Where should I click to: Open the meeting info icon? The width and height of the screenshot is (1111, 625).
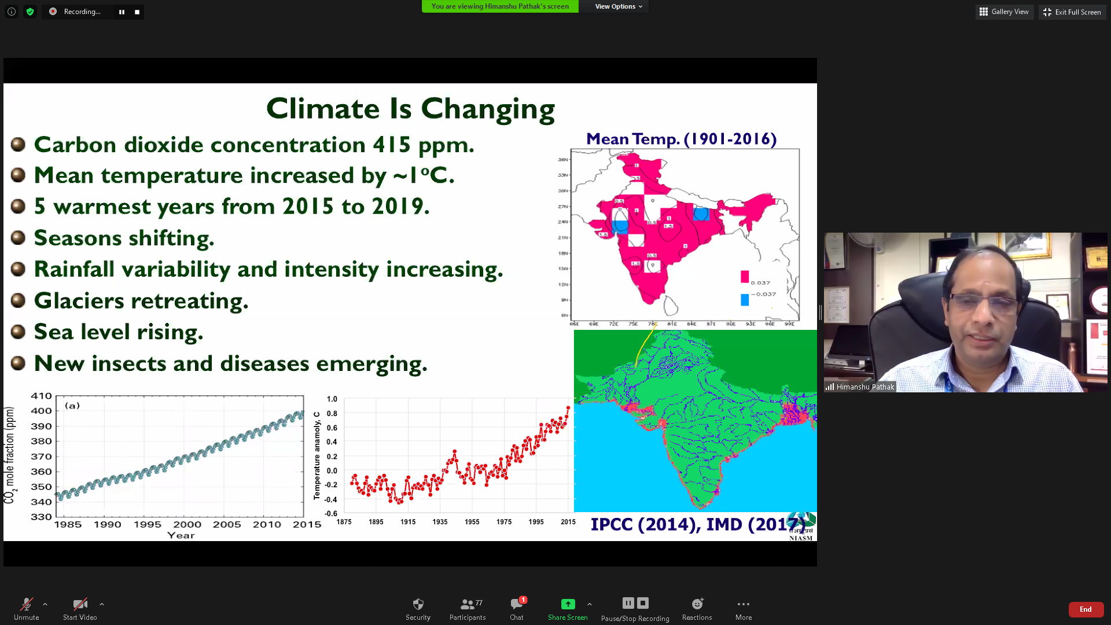click(x=12, y=12)
